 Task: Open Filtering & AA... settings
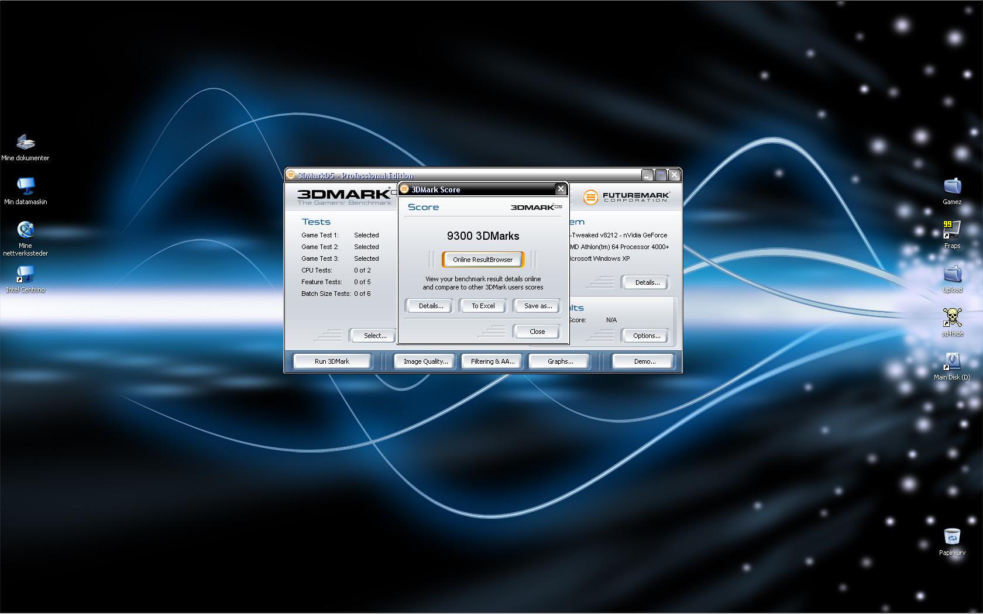(493, 361)
